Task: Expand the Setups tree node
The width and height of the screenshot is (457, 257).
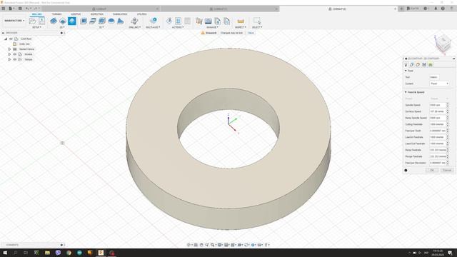Action: click(9, 59)
